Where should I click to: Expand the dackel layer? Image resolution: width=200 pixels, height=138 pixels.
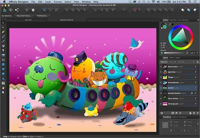(x=161, y=88)
